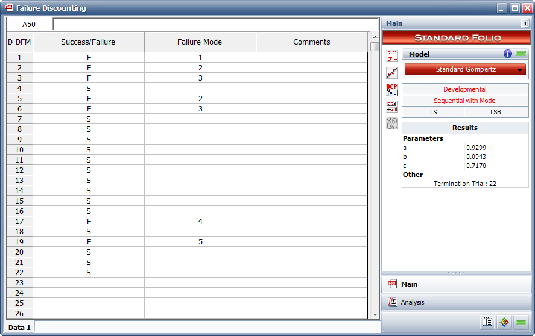Click parameter a value 0.9299
535x336 pixels.
pyautogui.click(x=476, y=148)
